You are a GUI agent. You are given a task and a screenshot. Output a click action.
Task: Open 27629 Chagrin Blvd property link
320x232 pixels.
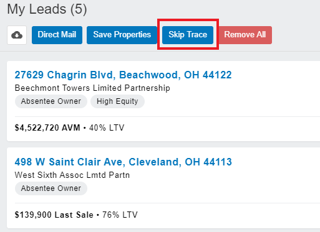tap(123, 75)
